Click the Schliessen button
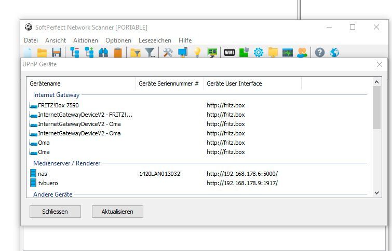This screenshot has height=251, width=392. (x=55, y=212)
